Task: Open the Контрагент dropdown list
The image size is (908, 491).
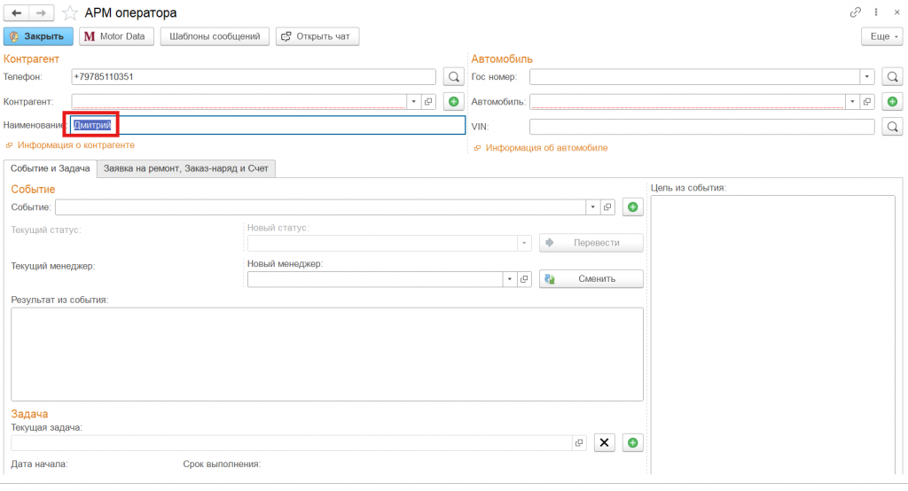Action: point(413,102)
